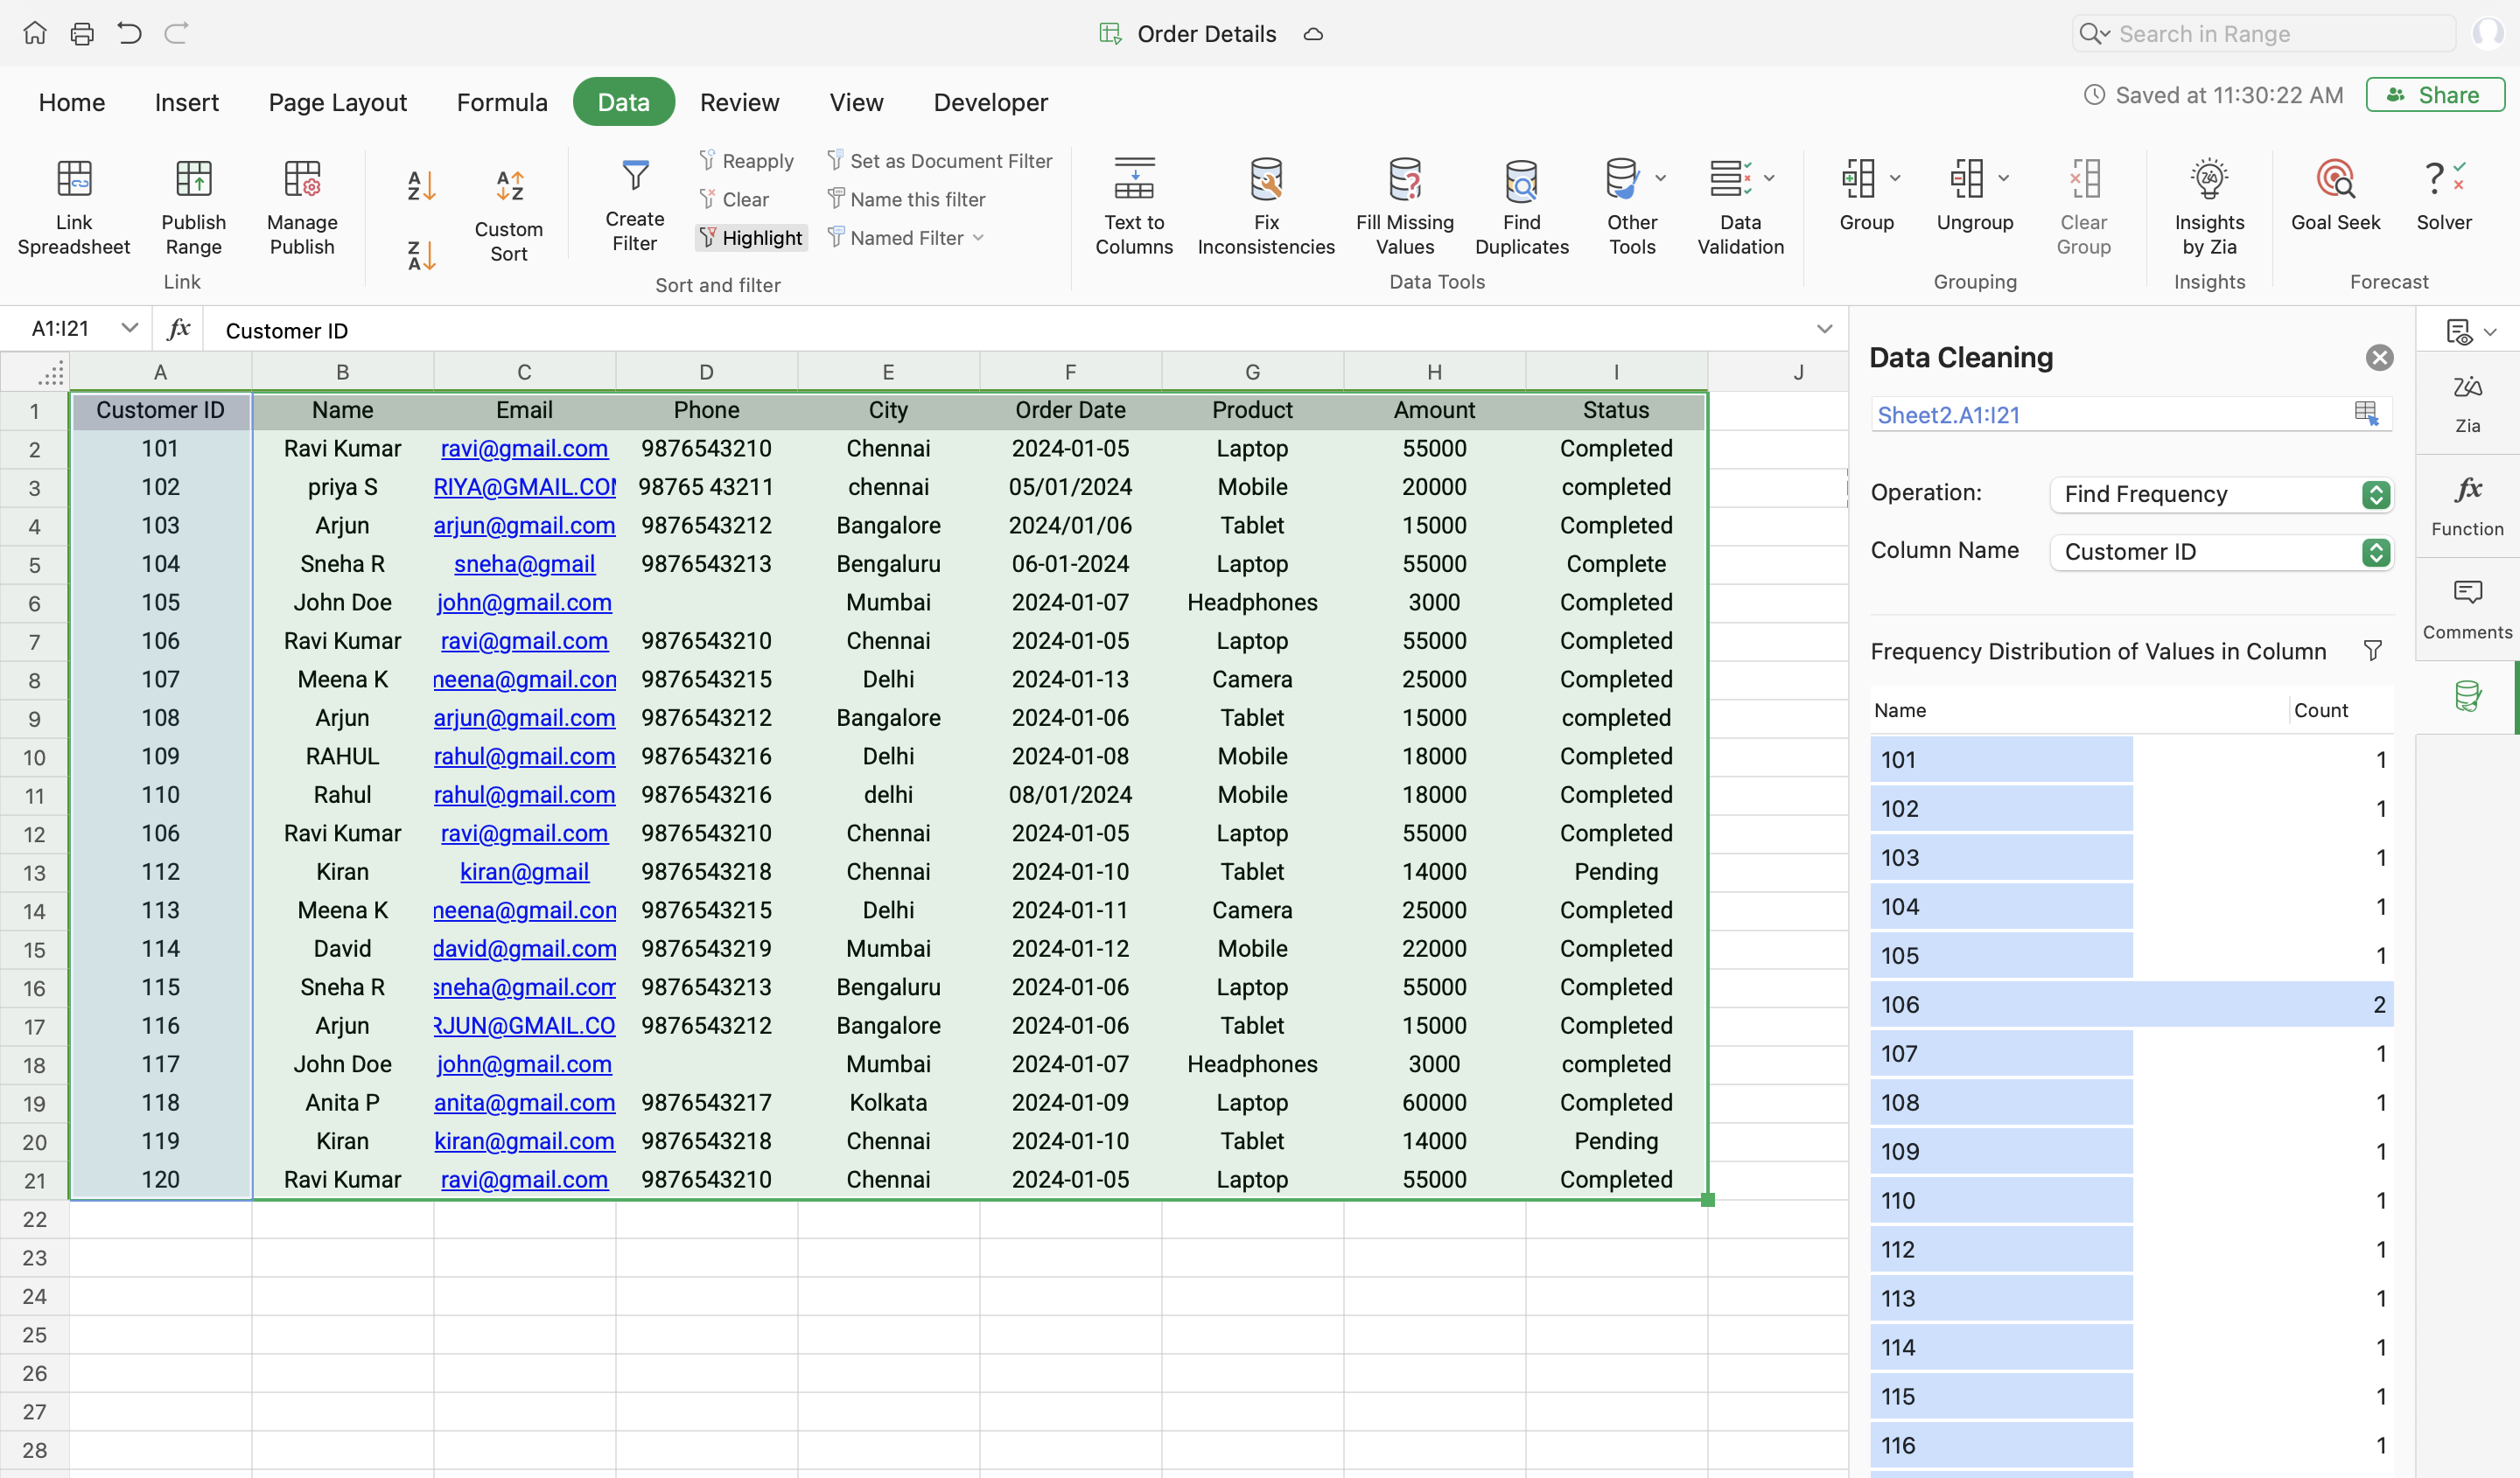This screenshot has width=2520, height=1478.
Task: Click the Search in Range field
Action: coord(2270,34)
